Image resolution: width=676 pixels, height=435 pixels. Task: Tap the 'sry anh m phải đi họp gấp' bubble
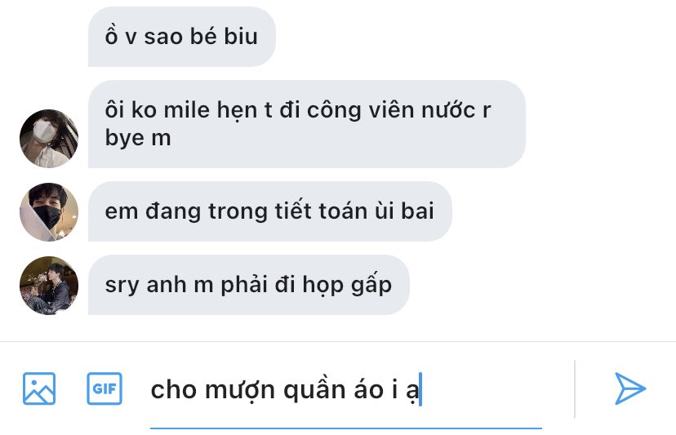click(249, 285)
